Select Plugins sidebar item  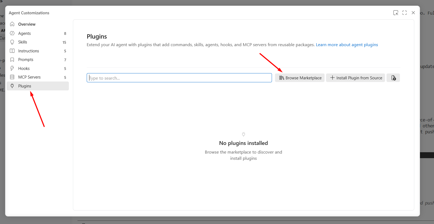pyautogui.click(x=38, y=86)
